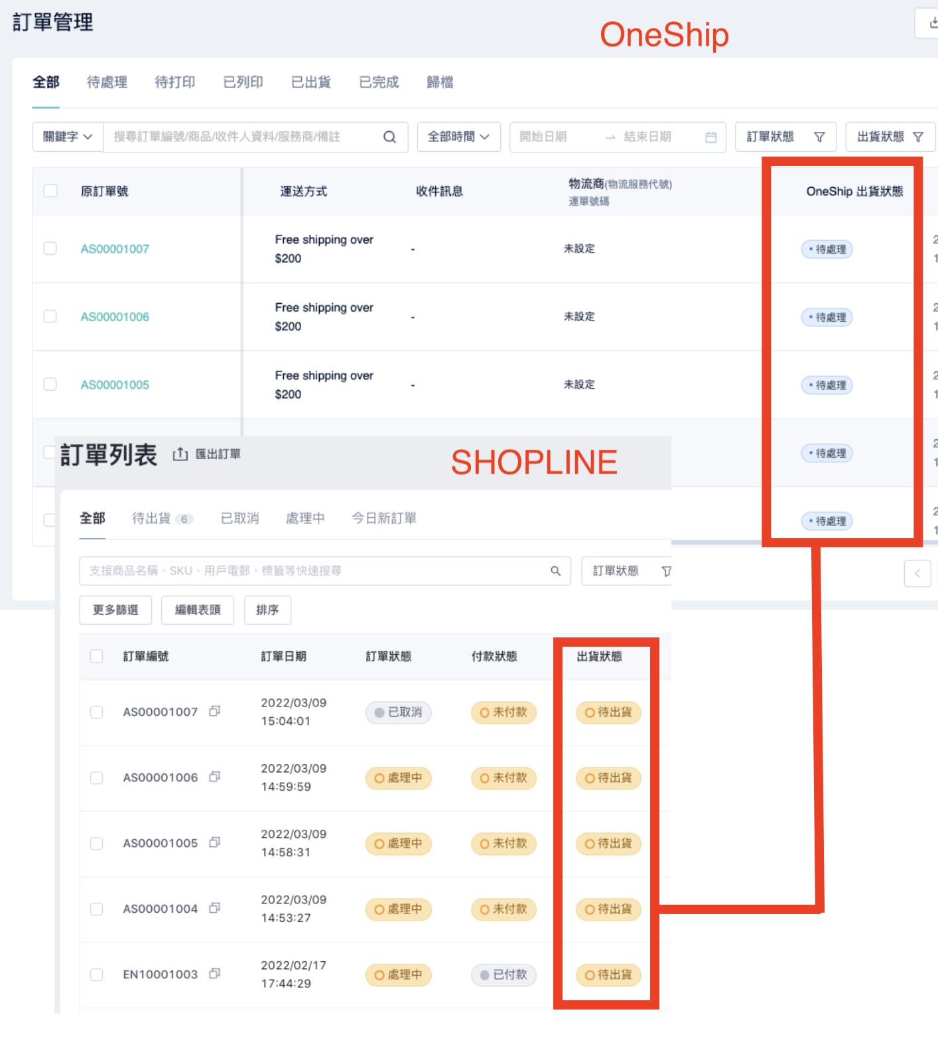Switch to SHOPLINE 全部 tab
Image resolution: width=938 pixels, height=1050 pixels.
pyautogui.click(x=92, y=518)
